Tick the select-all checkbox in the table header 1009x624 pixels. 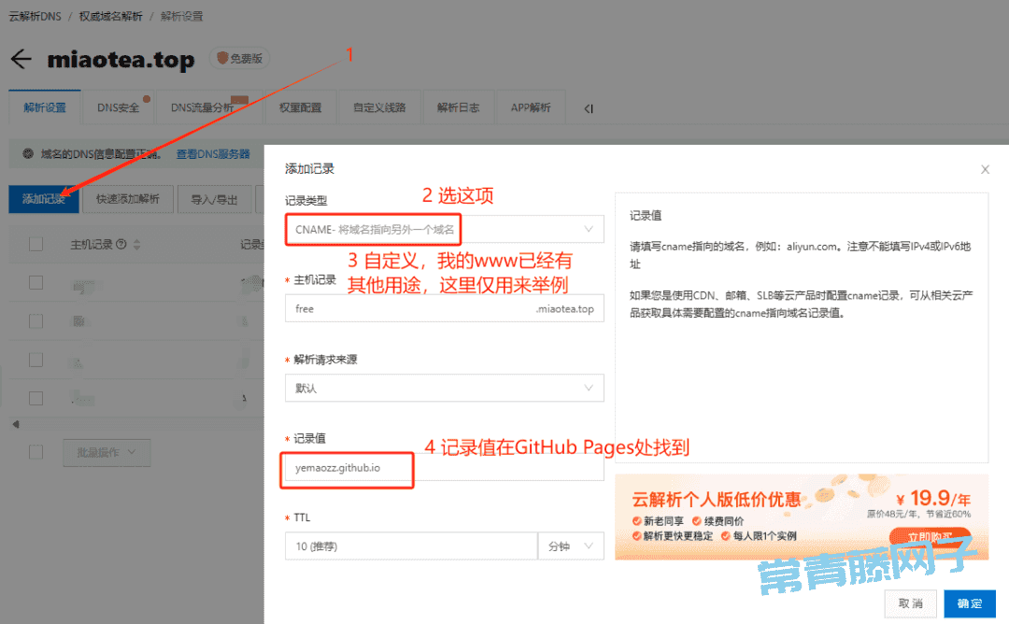pos(36,245)
